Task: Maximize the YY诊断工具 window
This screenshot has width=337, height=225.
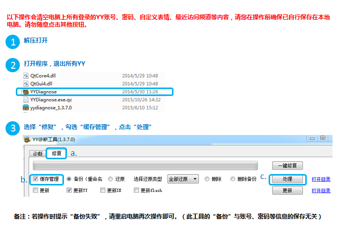Action: (x=323, y=138)
